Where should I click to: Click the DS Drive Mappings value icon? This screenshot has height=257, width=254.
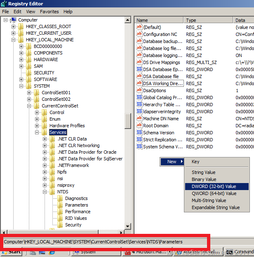pos(139,62)
